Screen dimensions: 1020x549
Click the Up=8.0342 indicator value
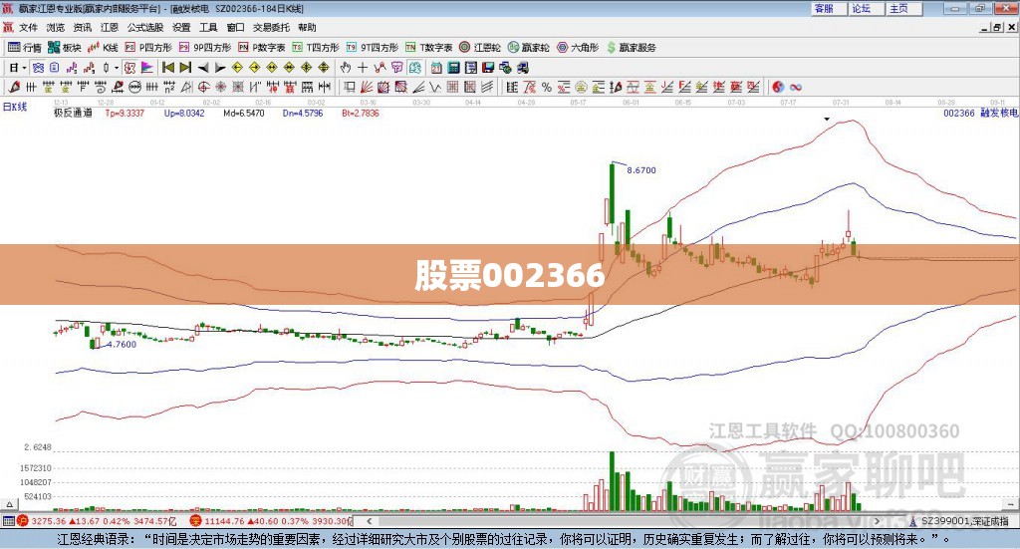tap(184, 114)
